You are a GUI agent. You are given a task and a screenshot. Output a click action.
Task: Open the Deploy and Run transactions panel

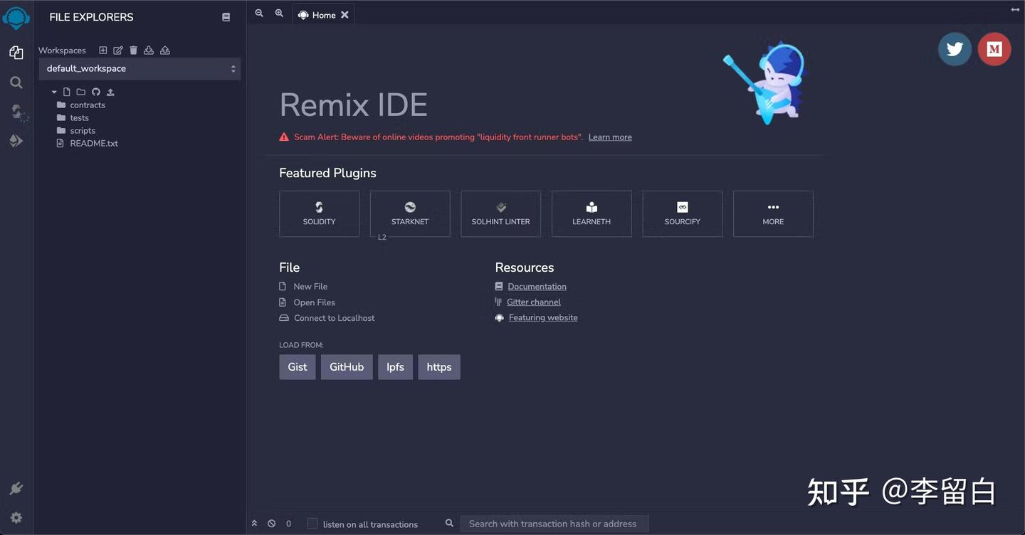point(16,140)
